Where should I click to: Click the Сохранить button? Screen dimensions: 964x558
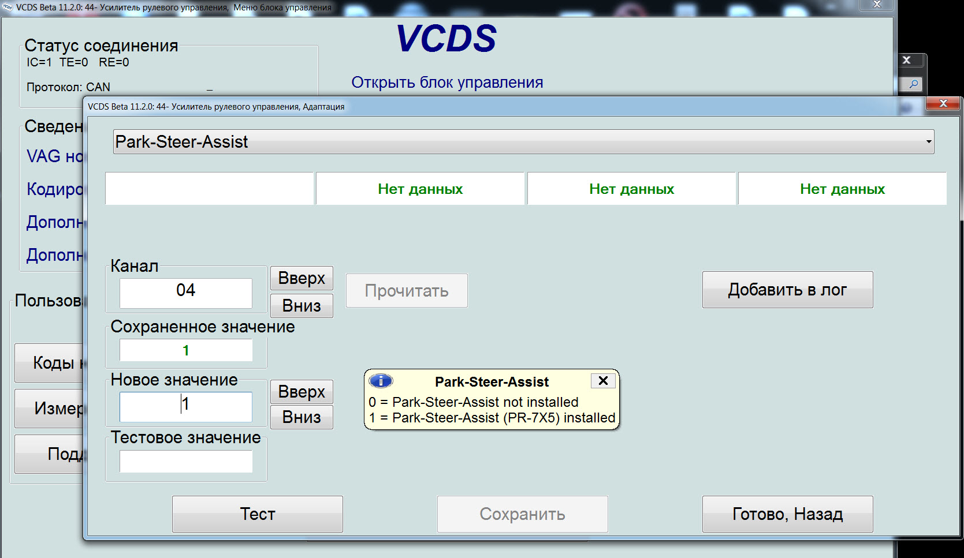(x=522, y=514)
